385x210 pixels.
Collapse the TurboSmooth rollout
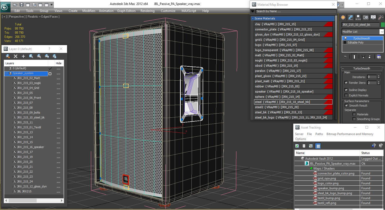coord(343,68)
